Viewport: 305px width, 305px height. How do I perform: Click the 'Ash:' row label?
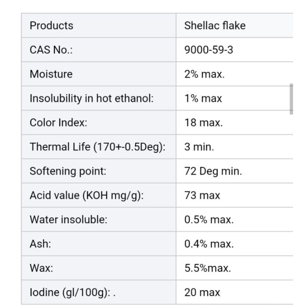(40, 244)
